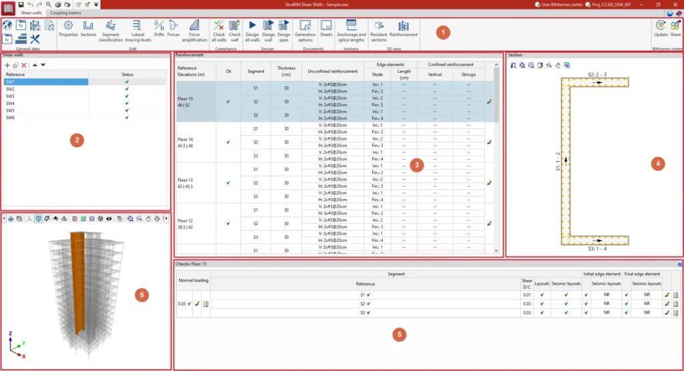This screenshot has width=684, height=371.
Task: Select shear wall SW4 in the list
Action: 85,104
